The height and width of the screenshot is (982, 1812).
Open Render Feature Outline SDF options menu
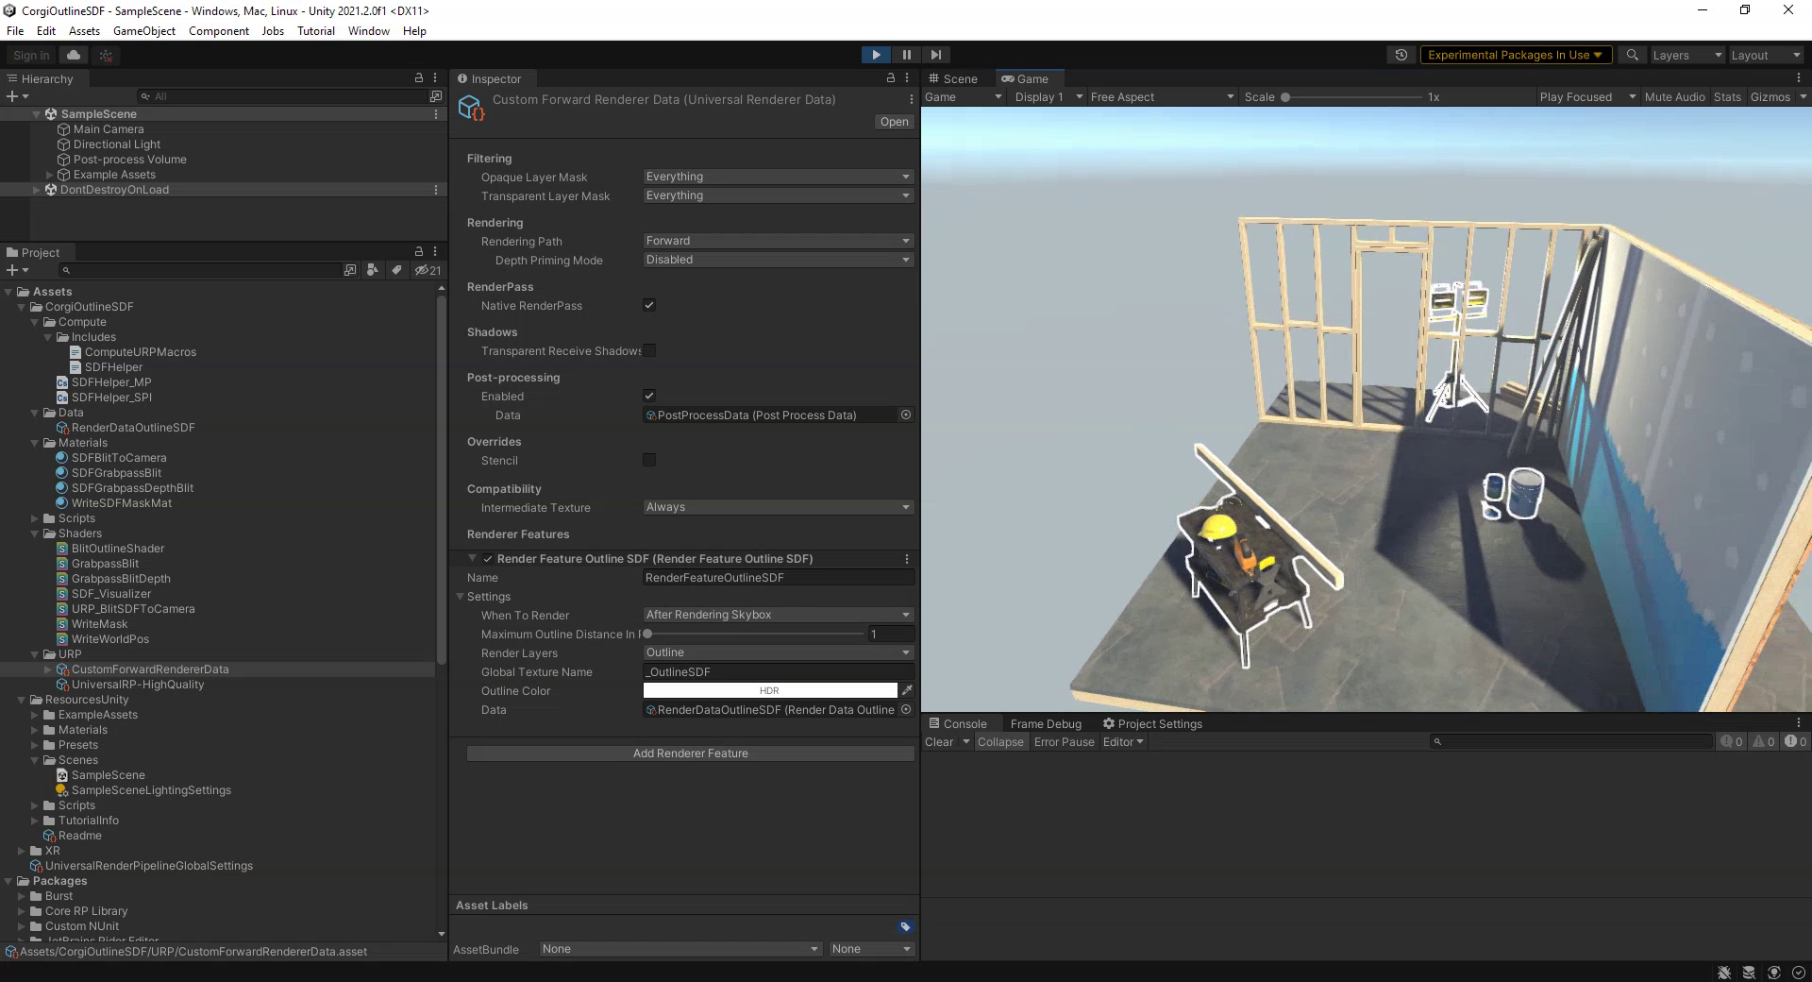point(907,559)
